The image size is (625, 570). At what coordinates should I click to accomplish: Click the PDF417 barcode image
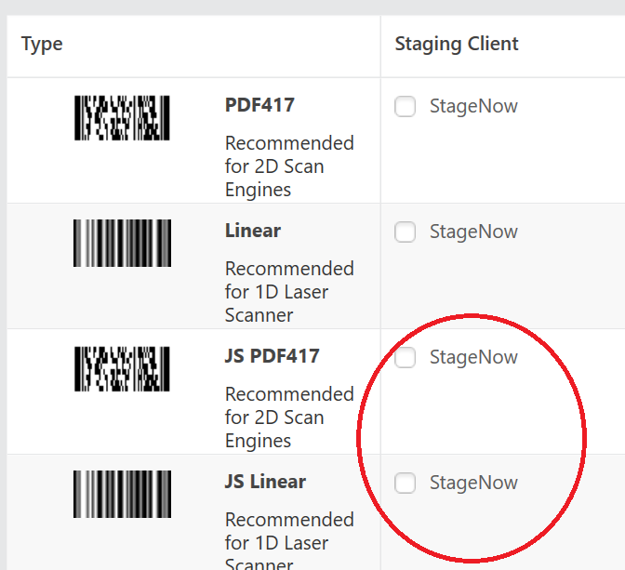[x=122, y=118]
